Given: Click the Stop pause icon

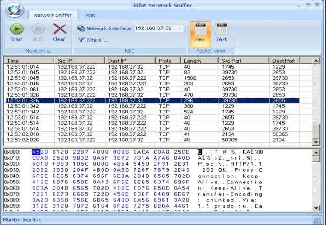Looking at the screenshot, I should tap(38, 29).
